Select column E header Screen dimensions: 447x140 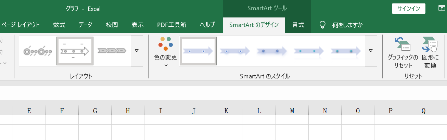[29, 110]
